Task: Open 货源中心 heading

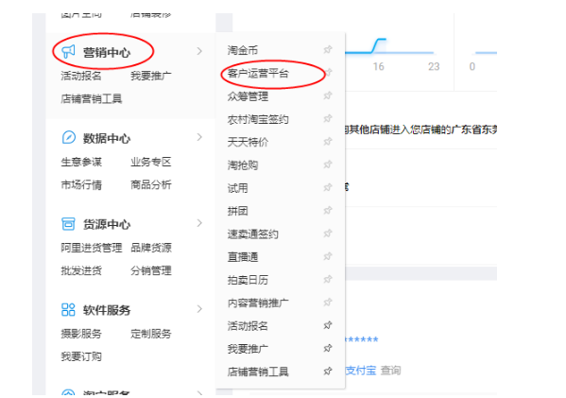Action: pos(107,224)
